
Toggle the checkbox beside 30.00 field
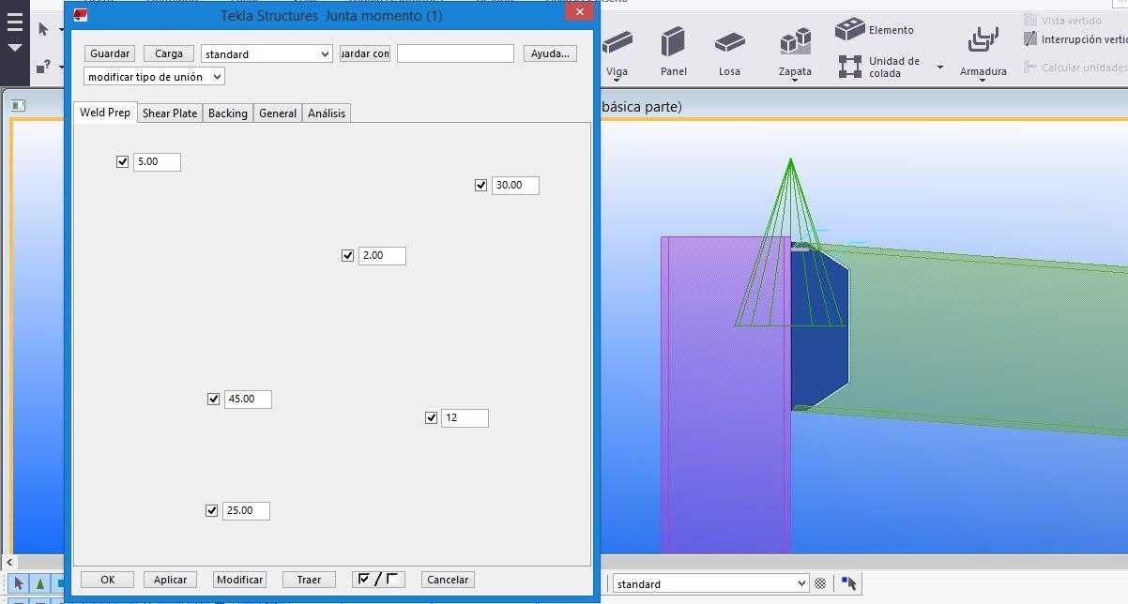[481, 186]
